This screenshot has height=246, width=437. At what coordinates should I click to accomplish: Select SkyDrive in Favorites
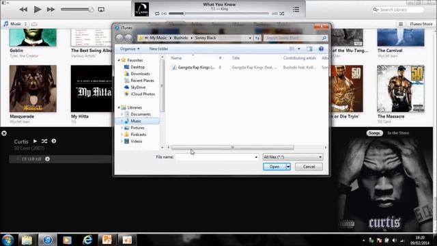[x=138, y=87]
